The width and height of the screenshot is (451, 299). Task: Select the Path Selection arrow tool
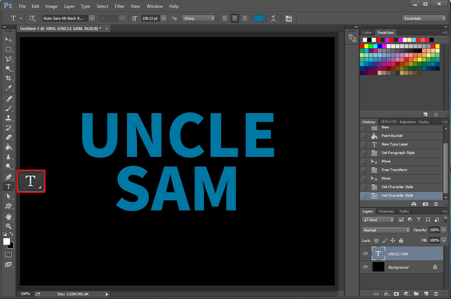[x=8, y=196]
